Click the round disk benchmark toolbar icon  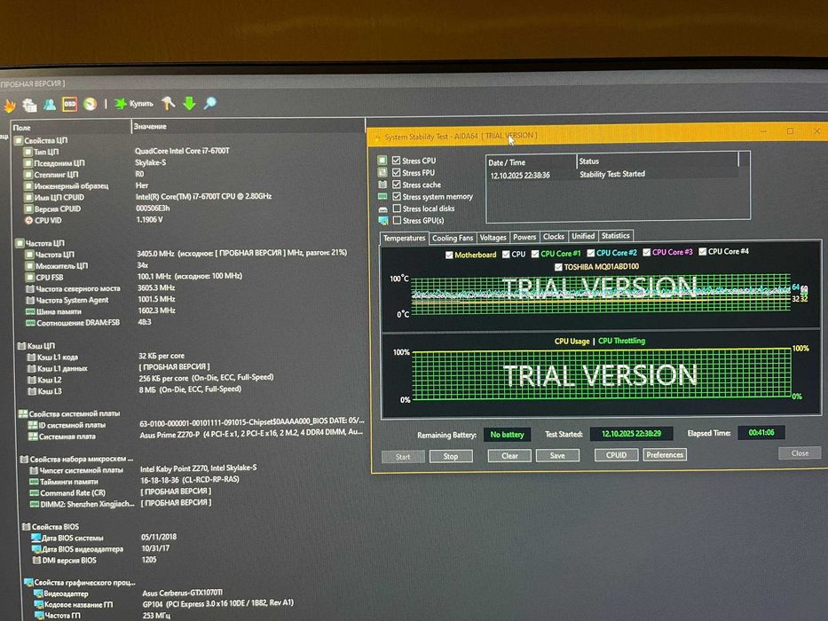(91, 104)
